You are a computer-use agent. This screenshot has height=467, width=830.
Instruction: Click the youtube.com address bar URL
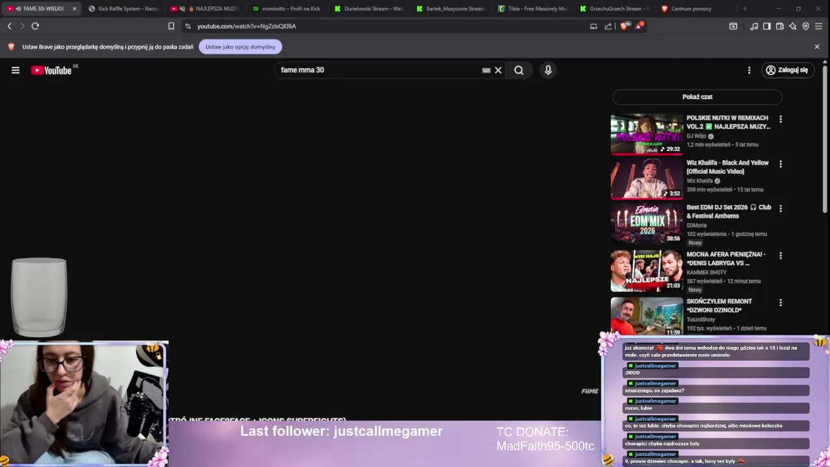(246, 26)
